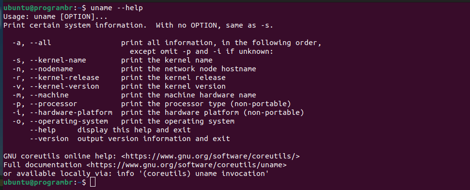The height and width of the screenshot is (190, 470).
Task: Click the 'Usage: uname [OPTION]...' line
Action: pyautogui.click(x=55, y=17)
